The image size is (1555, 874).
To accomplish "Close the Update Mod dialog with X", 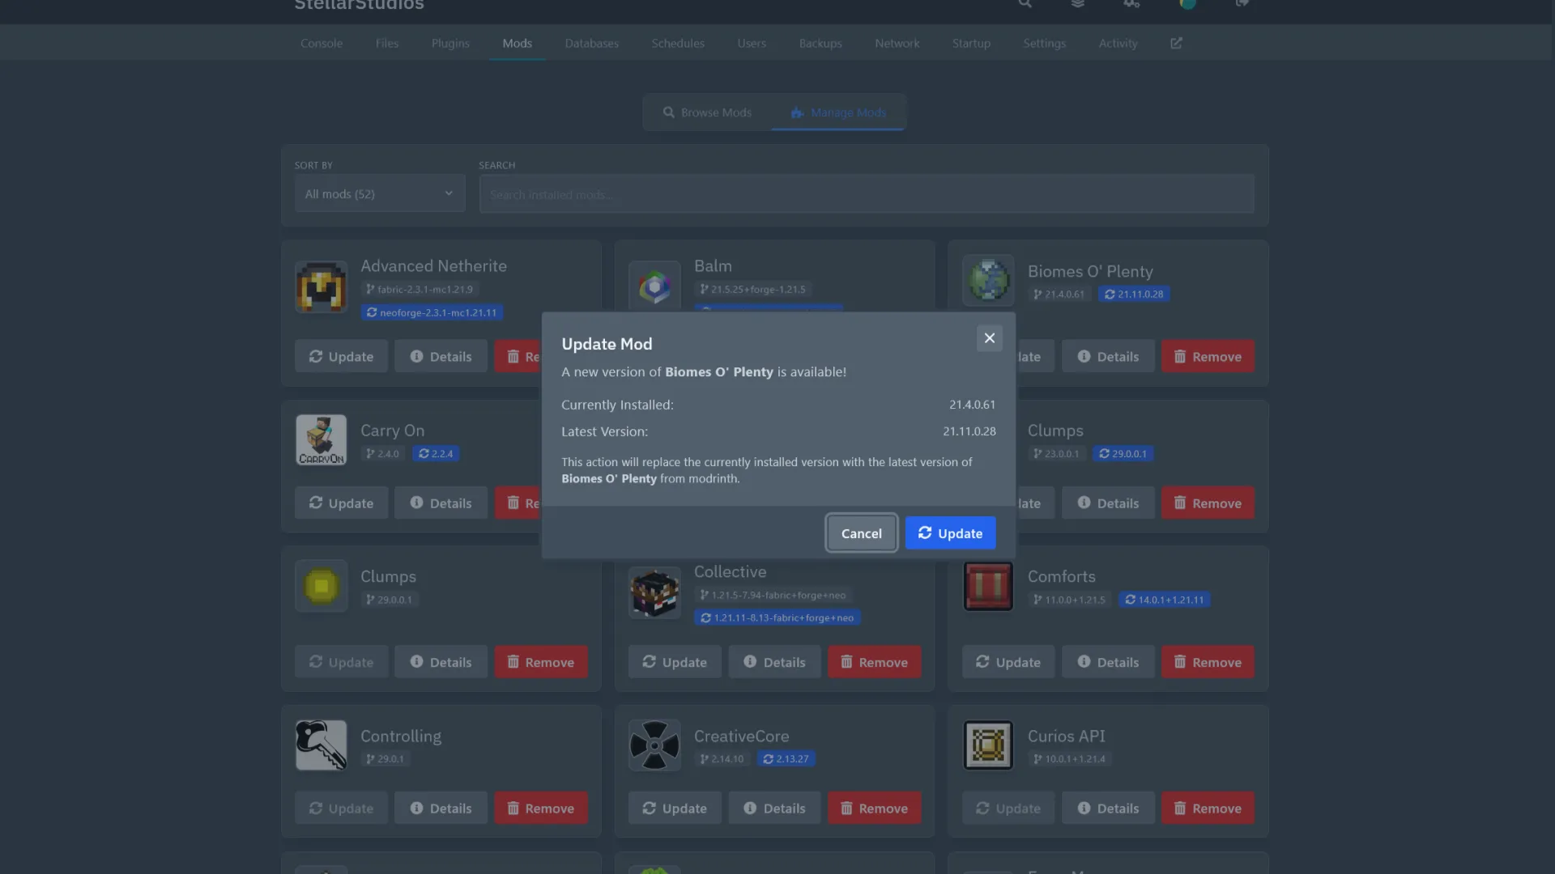I will point(989,338).
